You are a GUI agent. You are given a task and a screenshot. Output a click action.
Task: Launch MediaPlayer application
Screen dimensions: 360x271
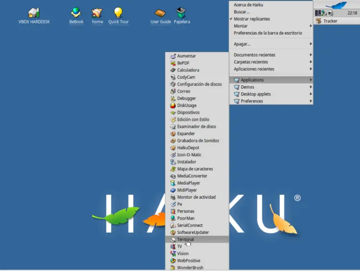197,183
